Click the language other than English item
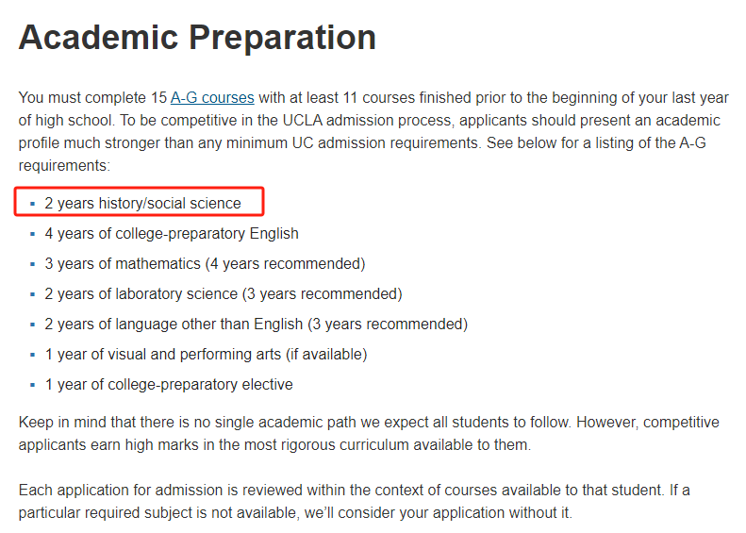The image size is (746, 533). coord(257,325)
